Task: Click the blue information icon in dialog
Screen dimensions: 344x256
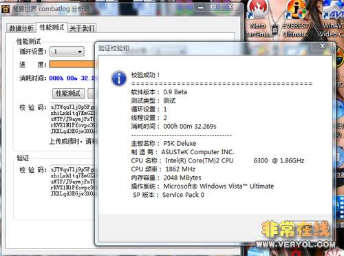Action: point(119,78)
